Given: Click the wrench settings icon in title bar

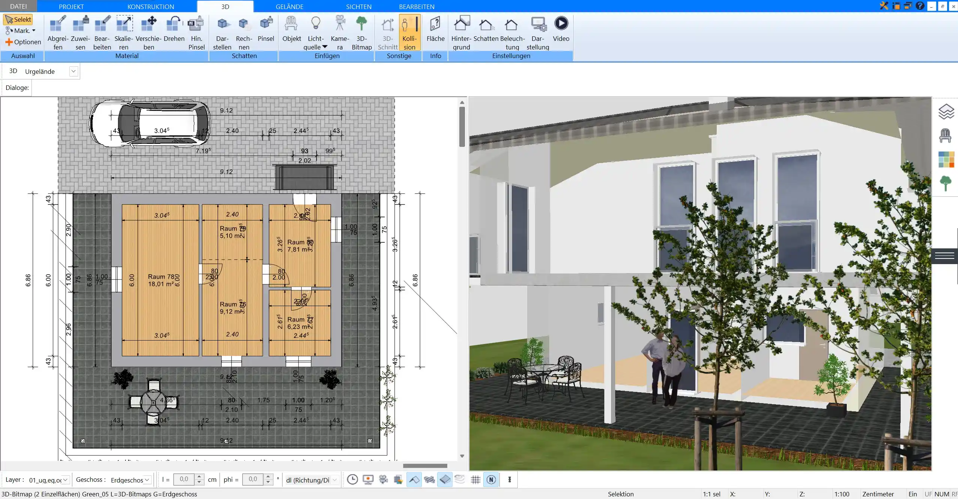Looking at the screenshot, I should (884, 6).
